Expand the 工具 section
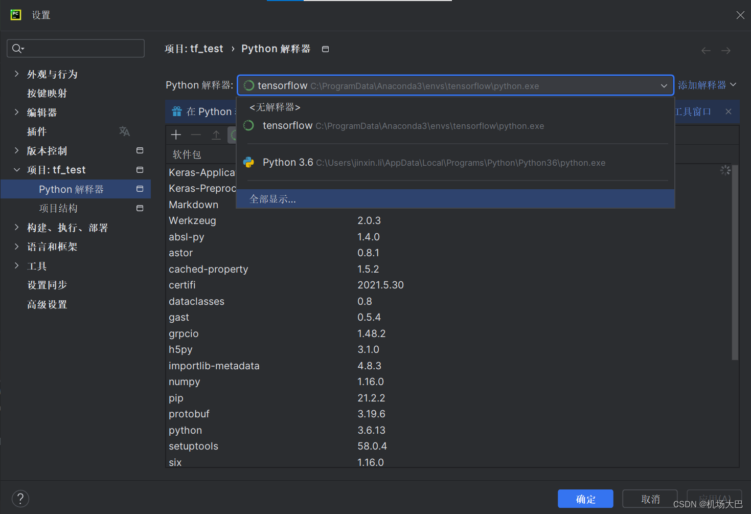 16,265
